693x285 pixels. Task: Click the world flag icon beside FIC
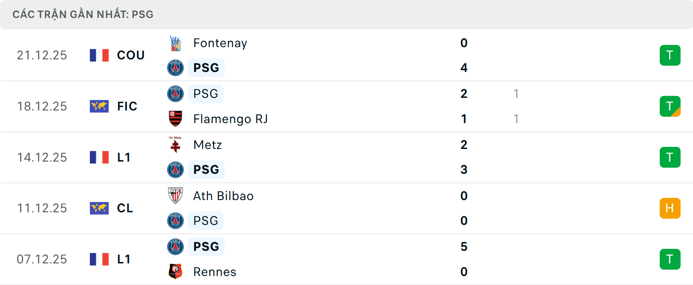[x=99, y=107]
